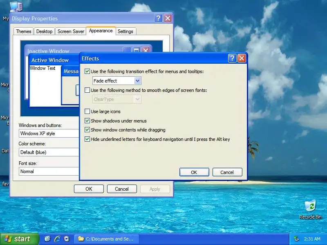Open Windows Media Player quick launch icon

tap(67, 239)
